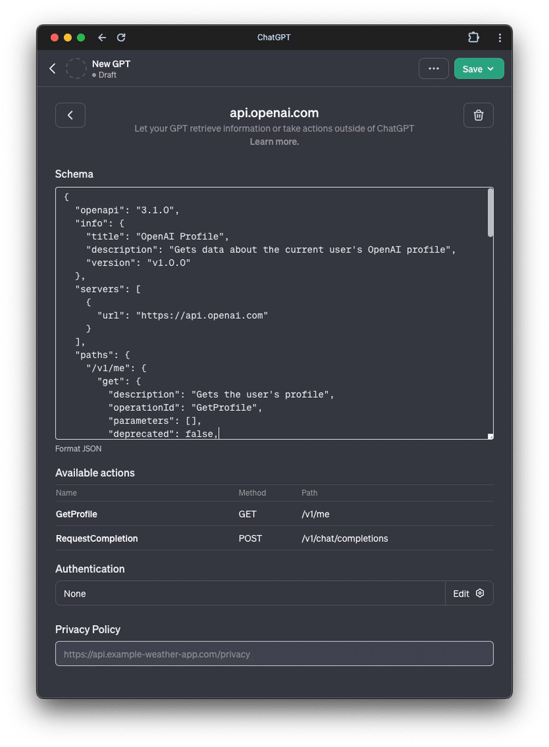Click the schema editor resize handle corner
This screenshot has width=549, height=747.
point(491,436)
